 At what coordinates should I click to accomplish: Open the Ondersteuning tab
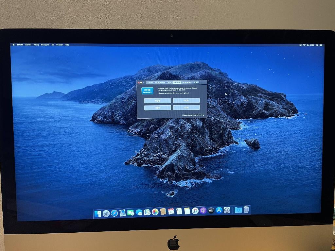[x=186, y=82]
